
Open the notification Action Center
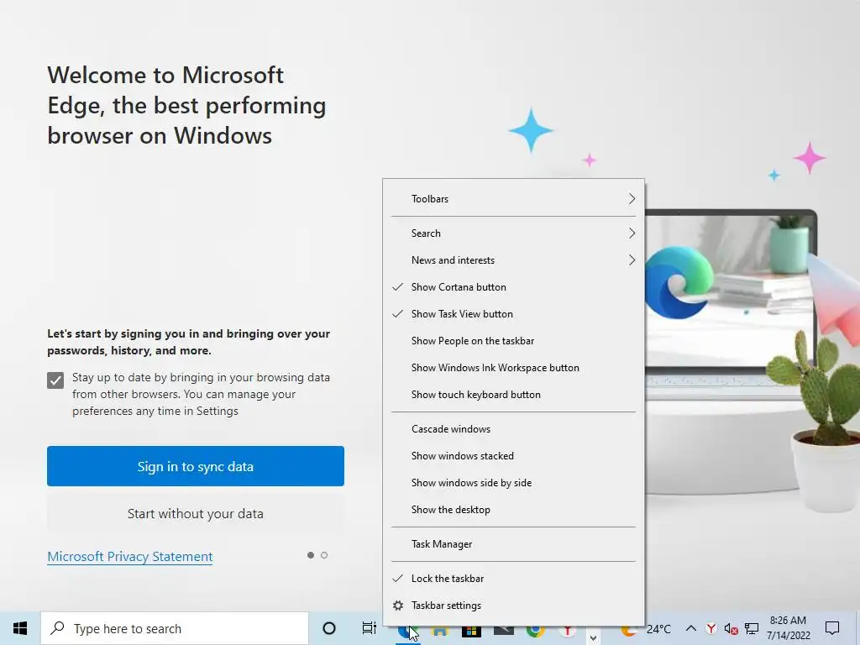coord(832,628)
